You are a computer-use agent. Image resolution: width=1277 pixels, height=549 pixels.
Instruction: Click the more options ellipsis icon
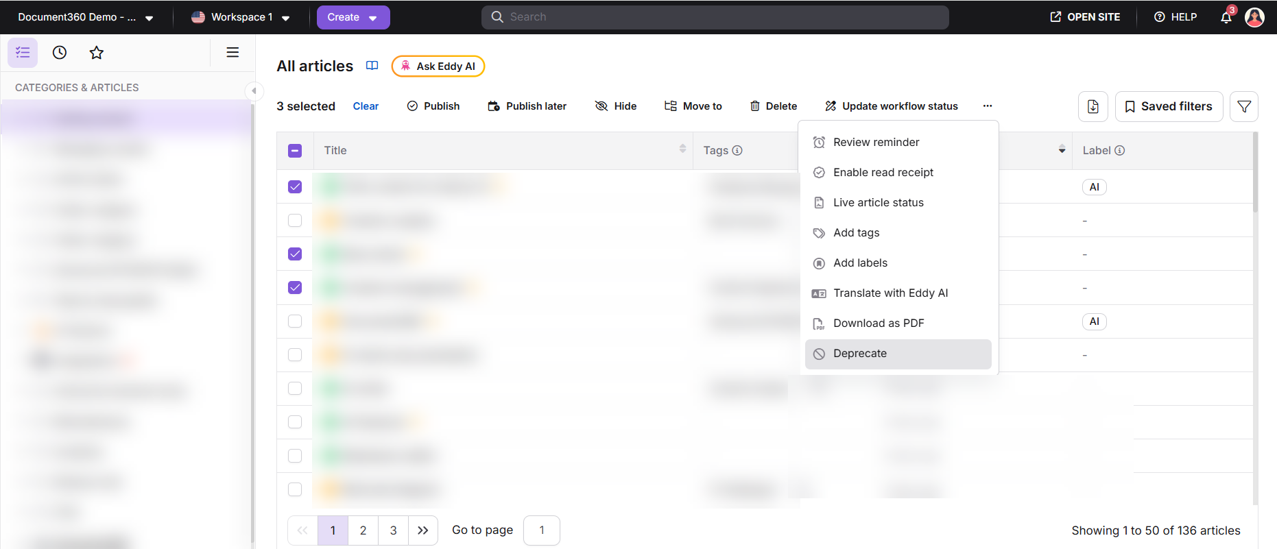pos(988,106)
